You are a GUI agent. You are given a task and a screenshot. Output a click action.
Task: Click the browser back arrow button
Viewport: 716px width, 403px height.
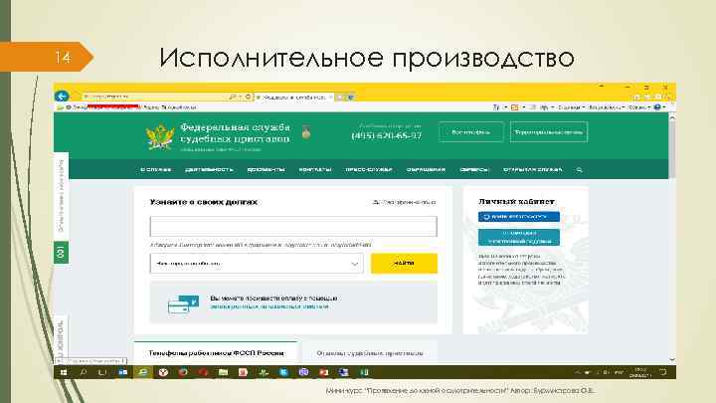pos(62,97)
